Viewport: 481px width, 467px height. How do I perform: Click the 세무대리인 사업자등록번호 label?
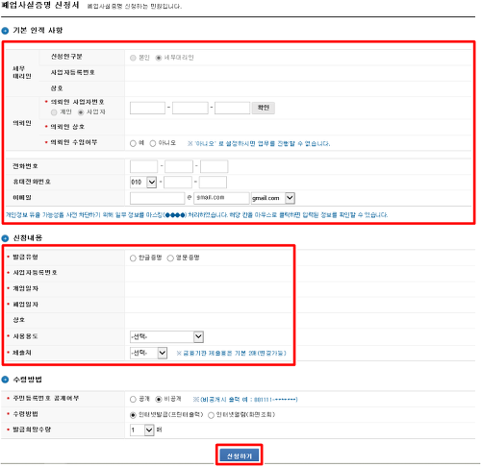[73, 73]
